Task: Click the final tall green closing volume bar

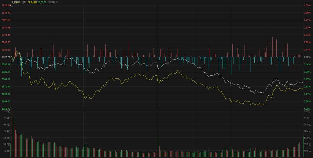Action: (x=303, y=147)
